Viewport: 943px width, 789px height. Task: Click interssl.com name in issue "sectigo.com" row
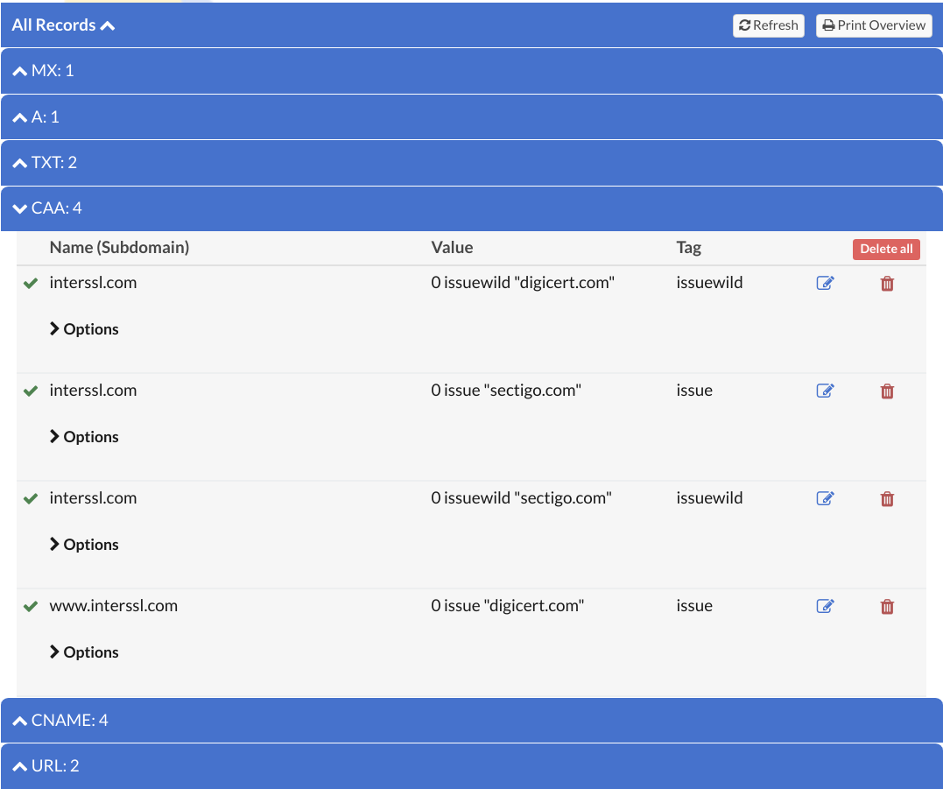point(93,391)
